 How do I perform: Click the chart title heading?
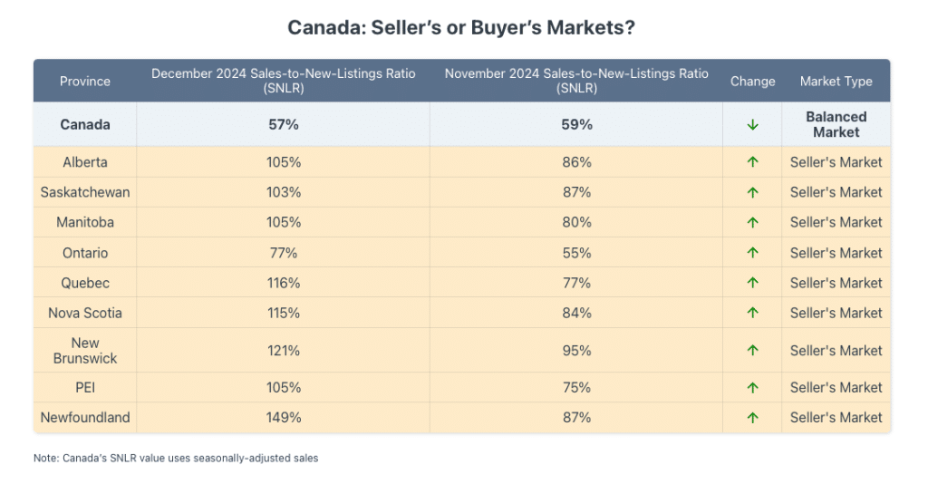click(461, 27)
